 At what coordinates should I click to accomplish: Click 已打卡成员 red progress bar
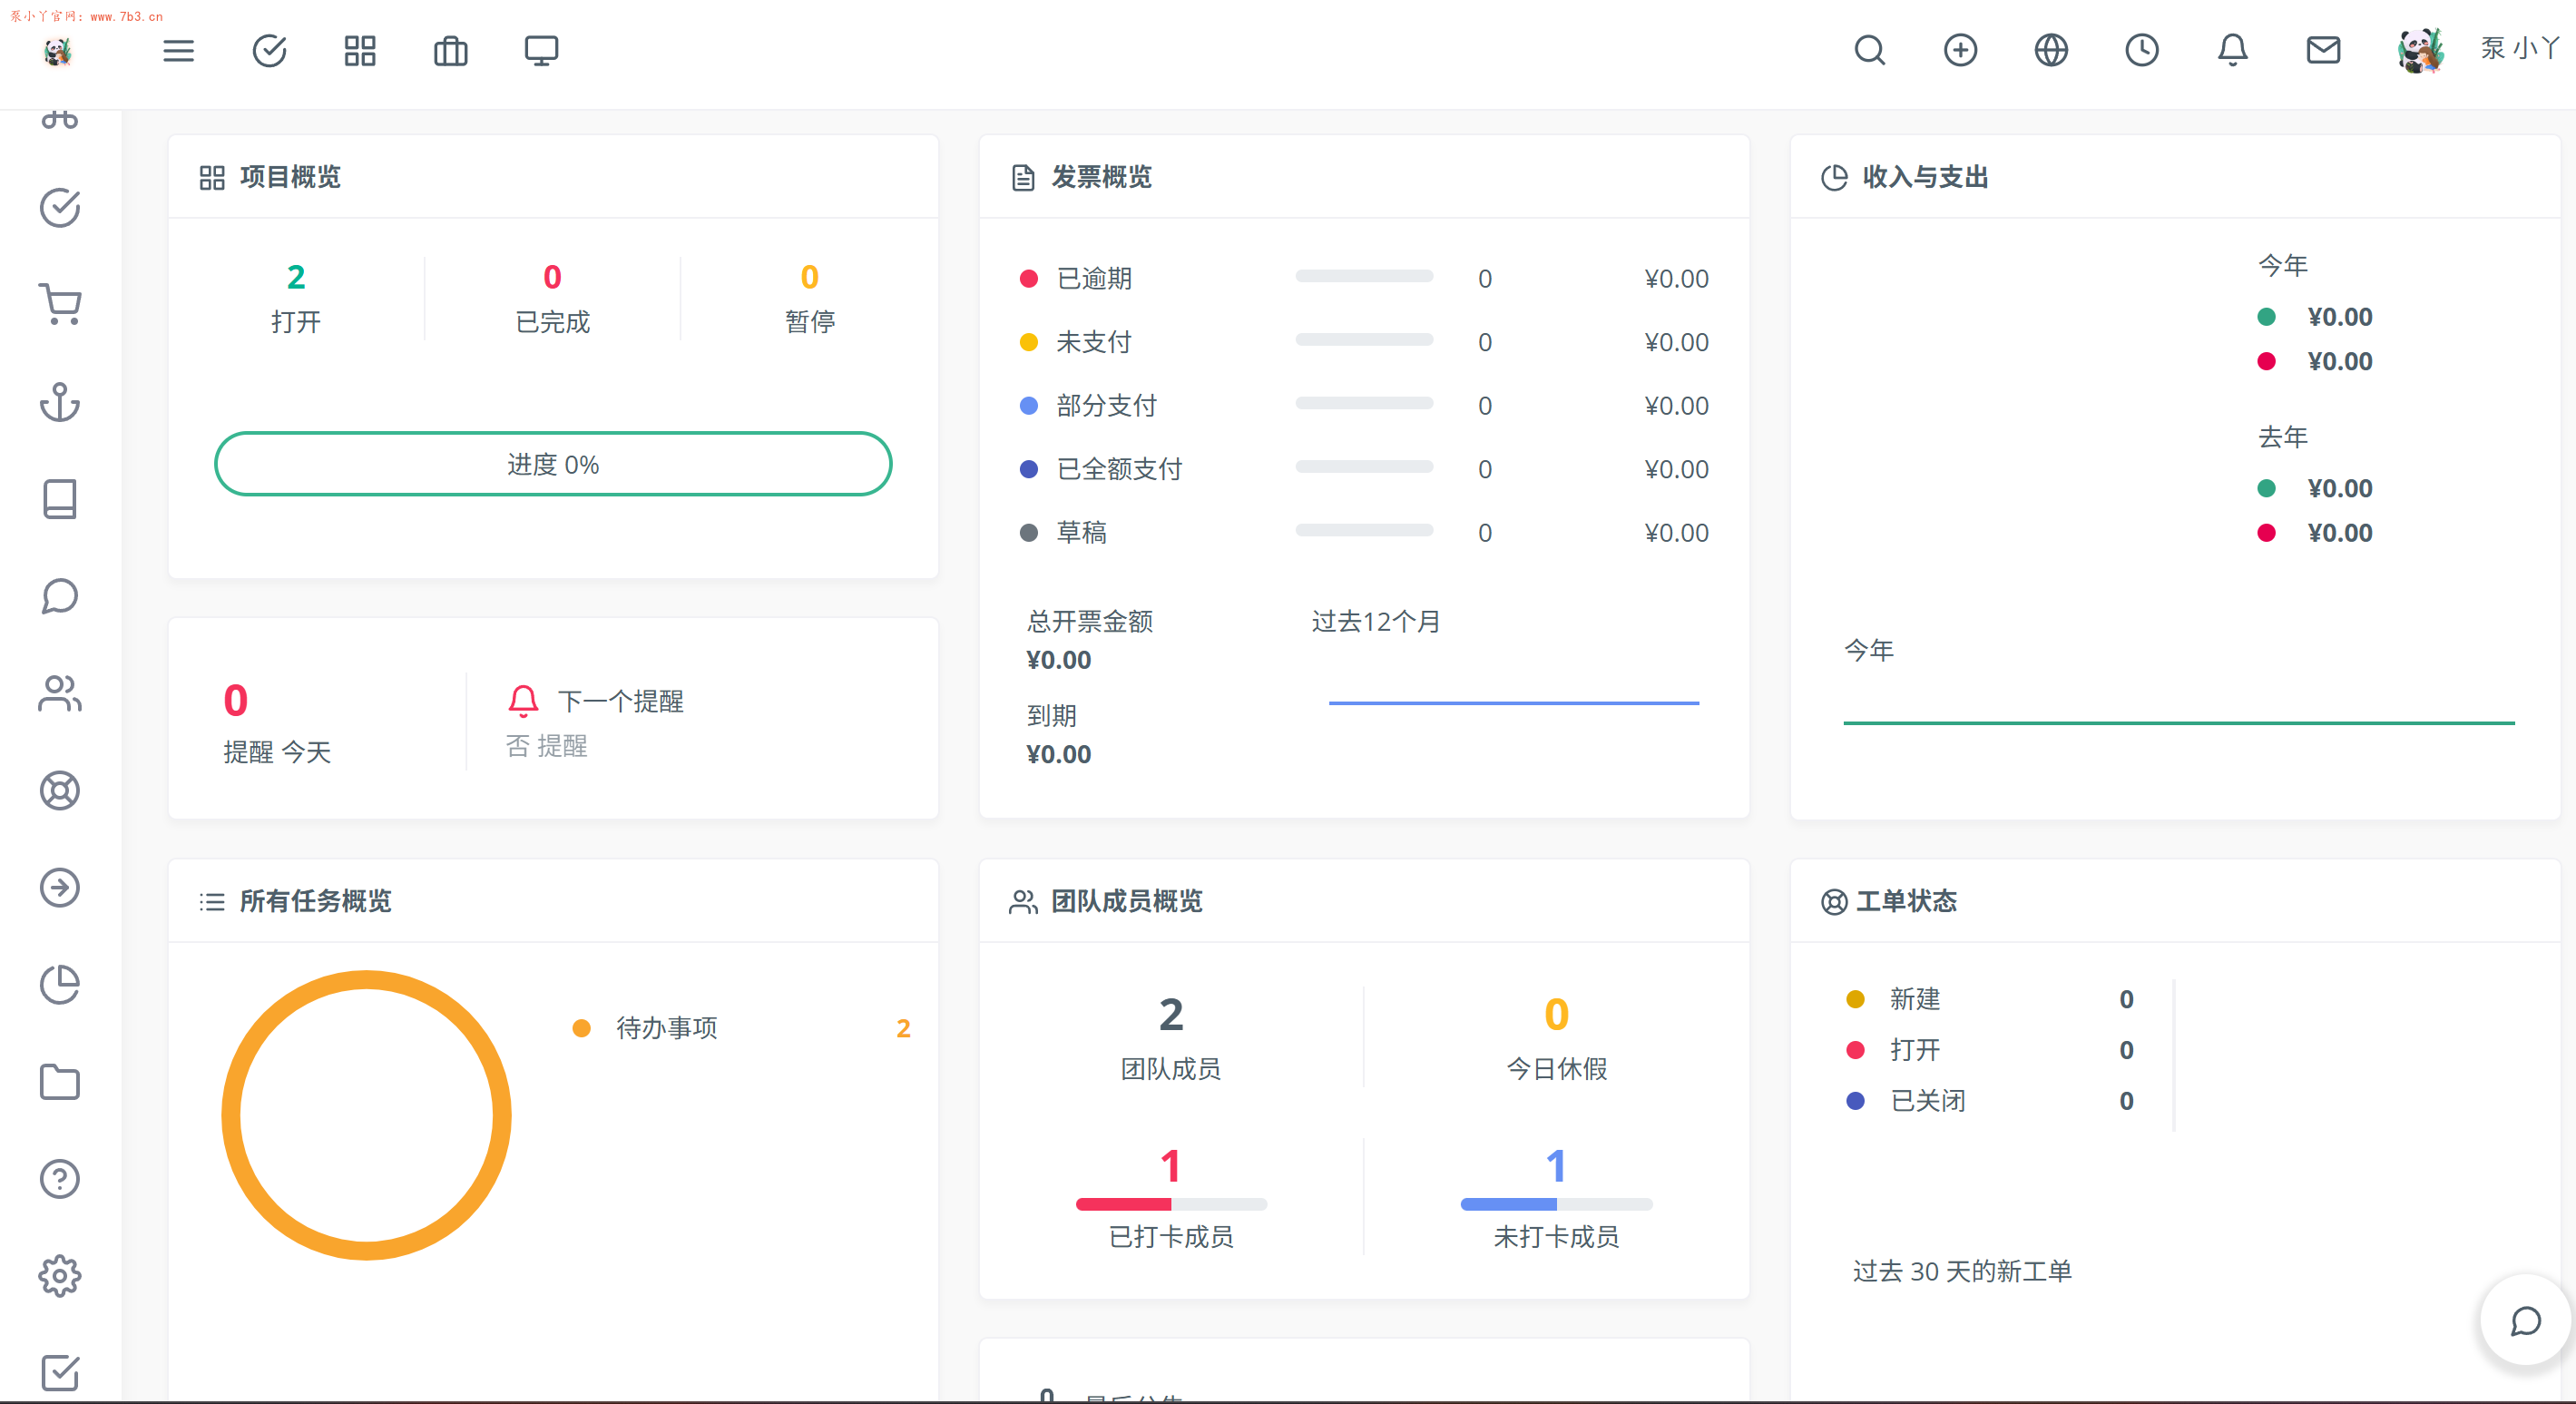[1171, 1204]
